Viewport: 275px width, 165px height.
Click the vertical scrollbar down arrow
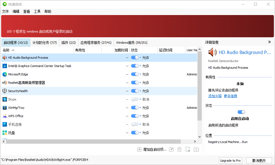pyautogui.click(x=200, y=137)
